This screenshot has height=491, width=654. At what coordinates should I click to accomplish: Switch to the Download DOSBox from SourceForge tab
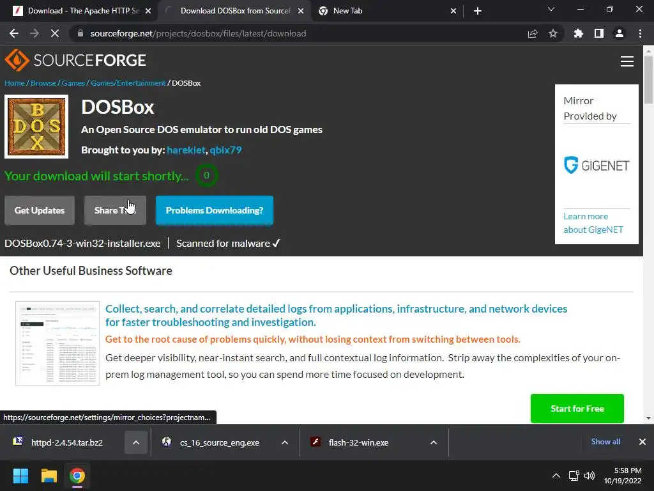tap(234, 11)
